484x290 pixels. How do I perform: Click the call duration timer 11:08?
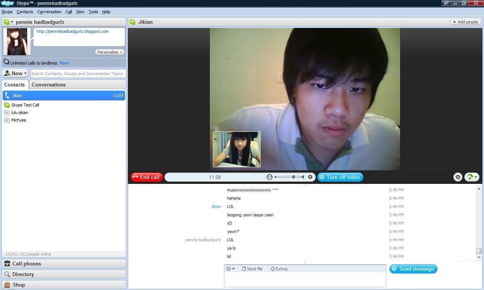pyautogui.click(x=215, y=177)
